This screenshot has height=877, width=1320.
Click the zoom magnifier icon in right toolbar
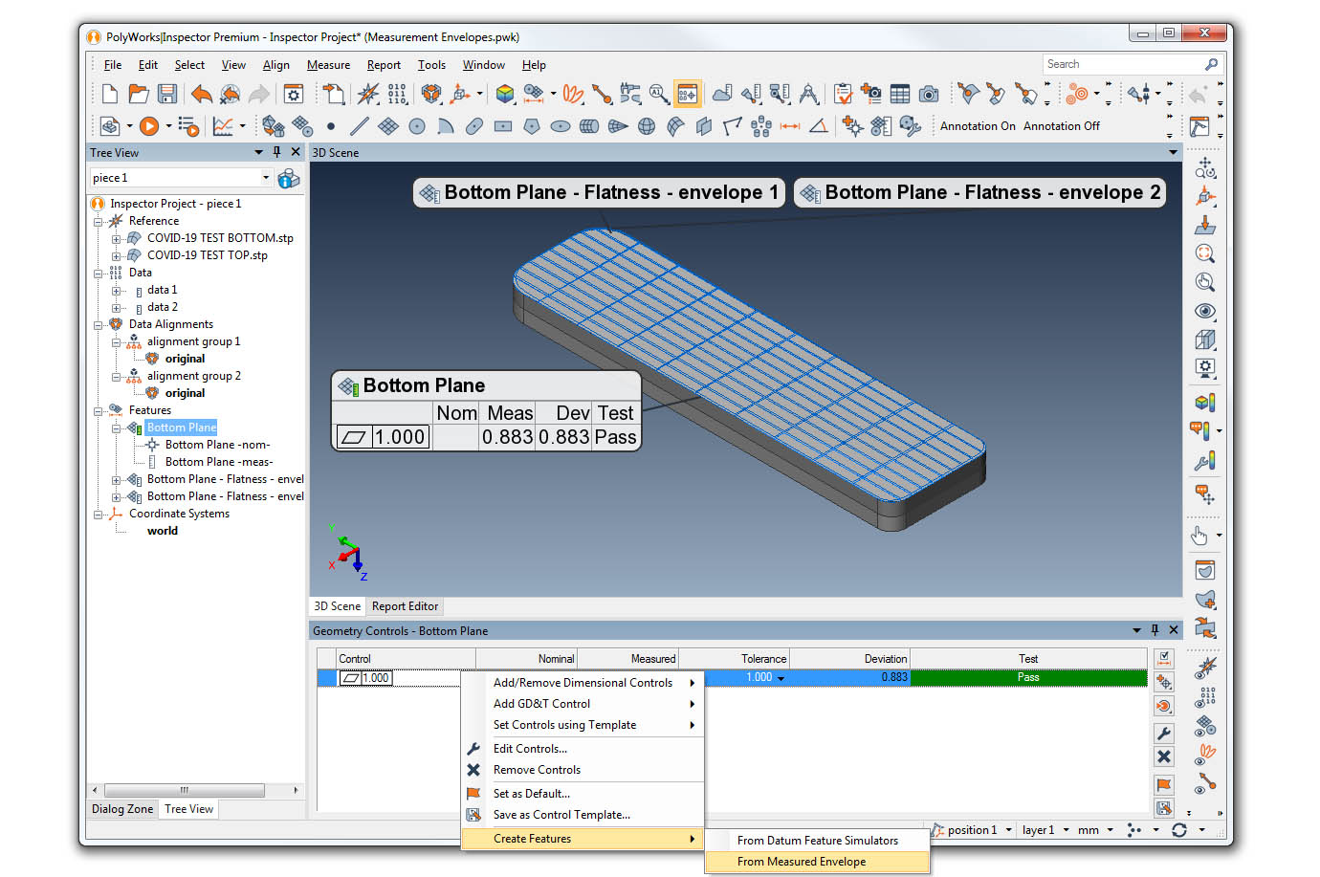point(1205,253)
